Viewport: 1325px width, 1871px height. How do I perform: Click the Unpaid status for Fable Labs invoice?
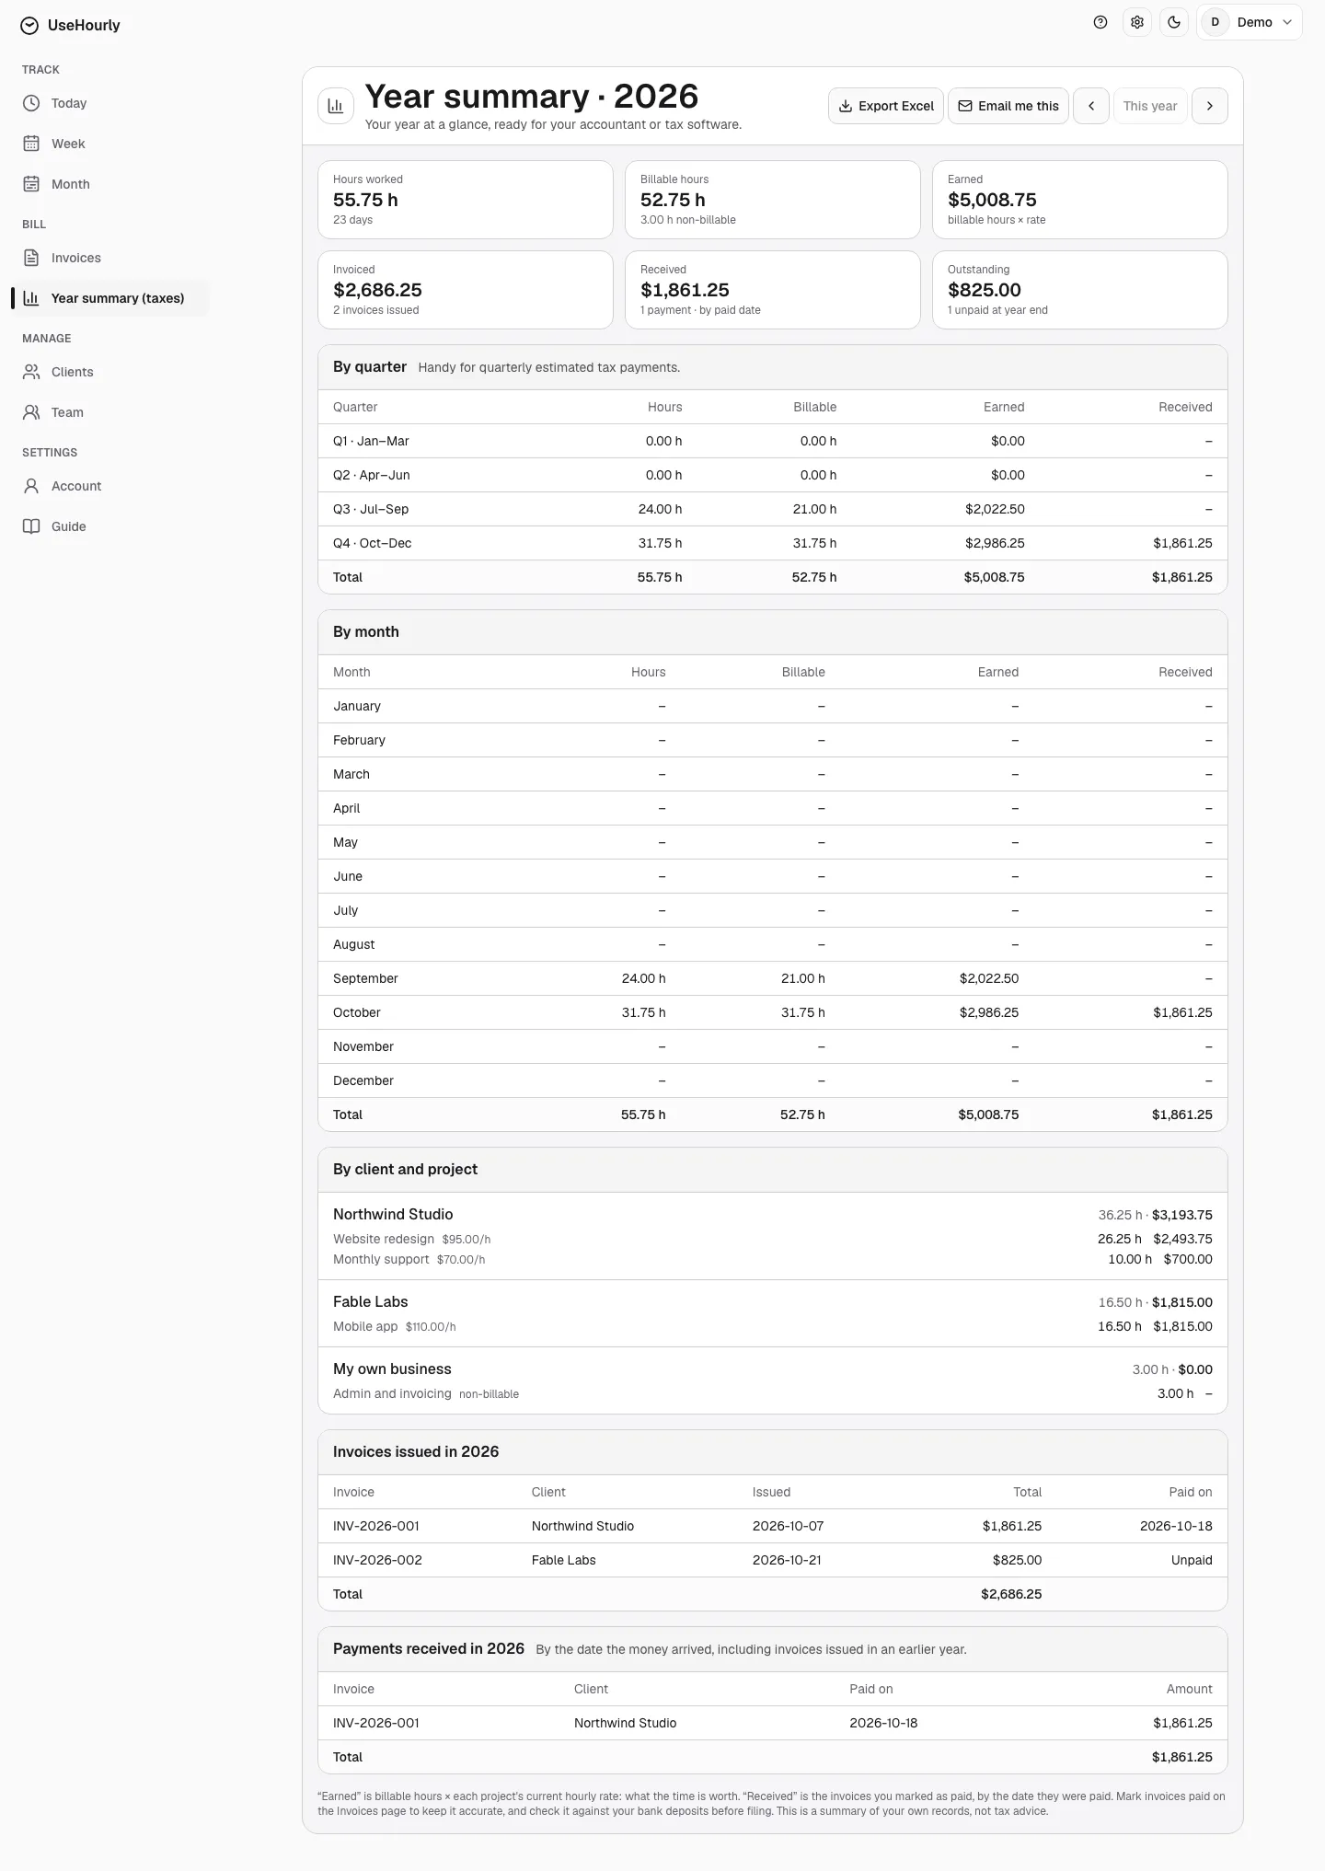pyautogui.click(x=1192, y=1560)
